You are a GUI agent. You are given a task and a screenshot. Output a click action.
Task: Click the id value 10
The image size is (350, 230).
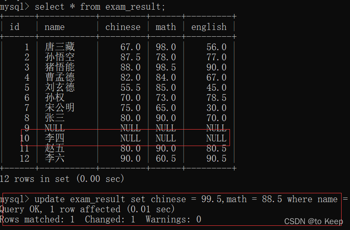point(24,138)
